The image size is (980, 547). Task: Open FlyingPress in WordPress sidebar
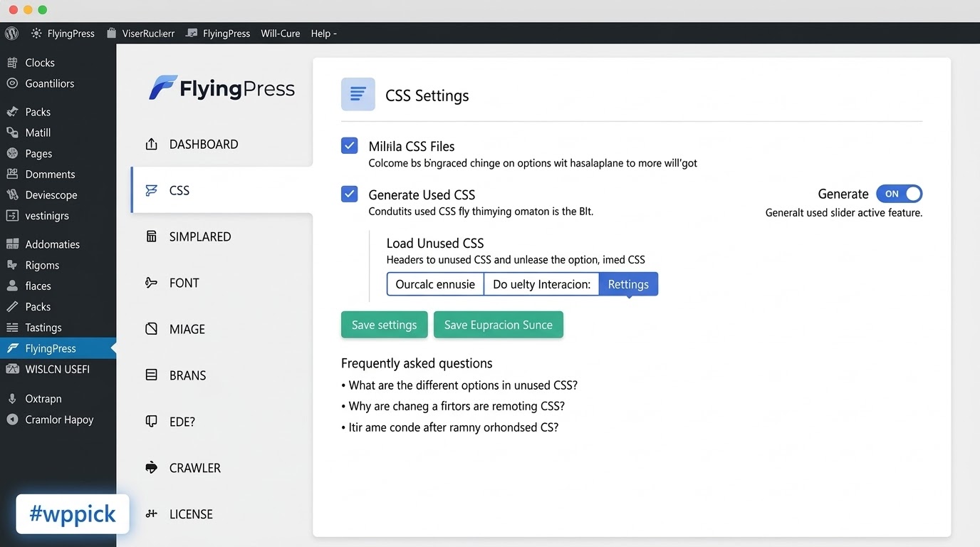click(58, 348)
